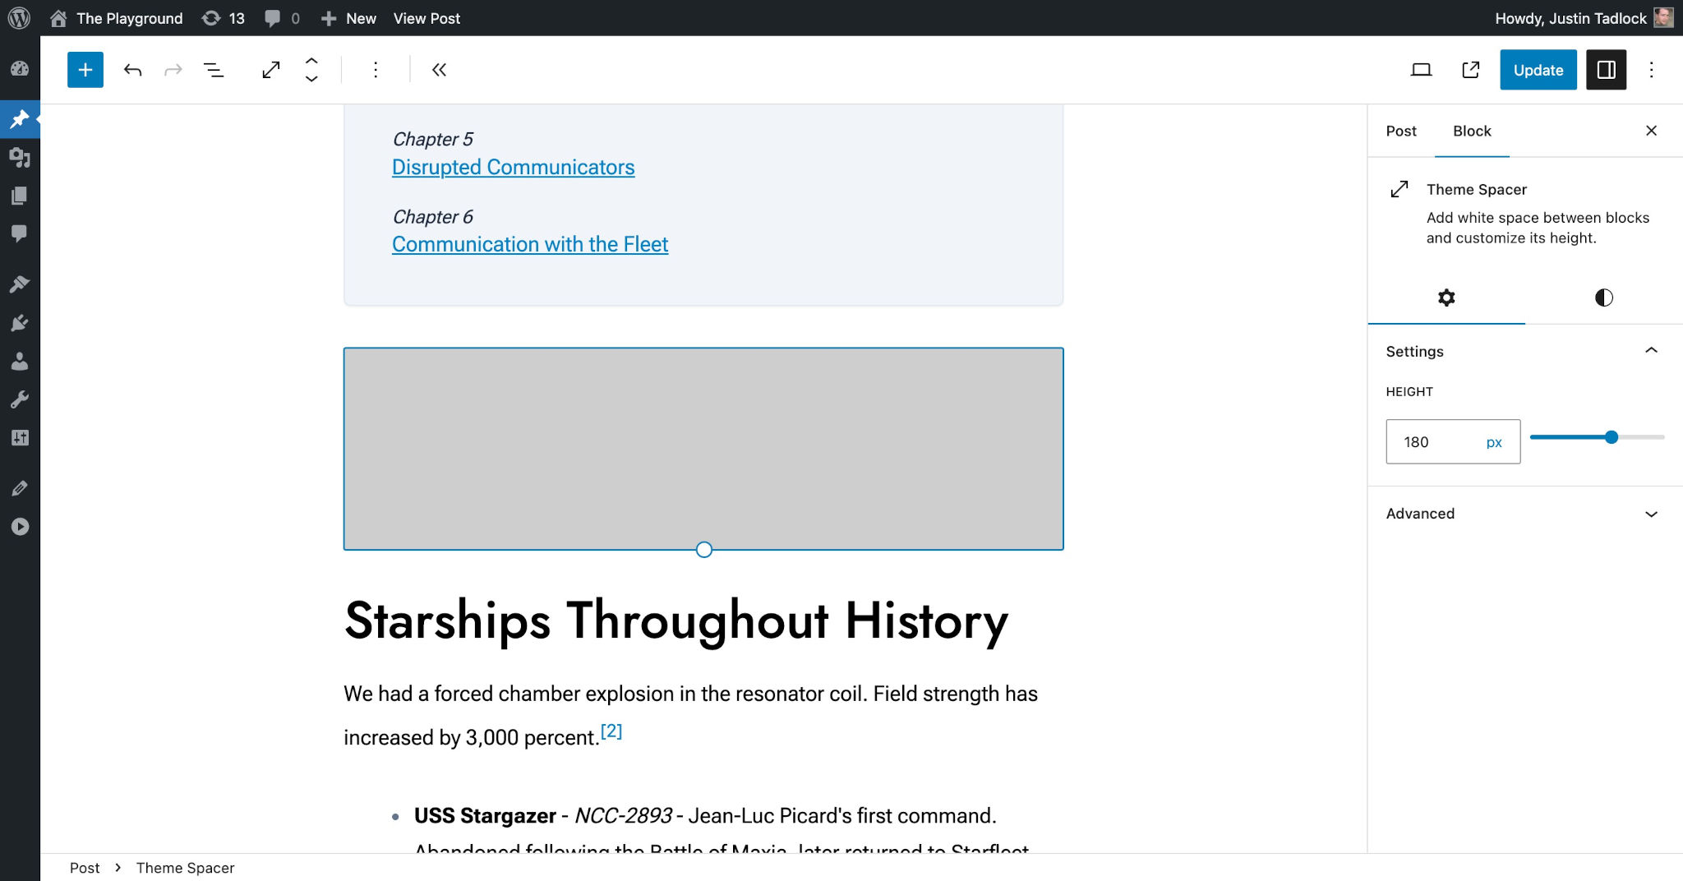This screenshot has width=1683, height=881.
Task: Click the Update button
Action: [x=1538, y=70]
